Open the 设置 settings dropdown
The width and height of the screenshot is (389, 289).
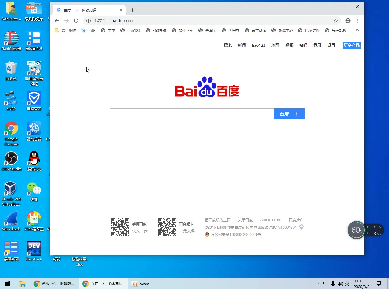click(331, 45)
